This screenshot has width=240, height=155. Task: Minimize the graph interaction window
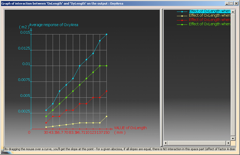227,4
